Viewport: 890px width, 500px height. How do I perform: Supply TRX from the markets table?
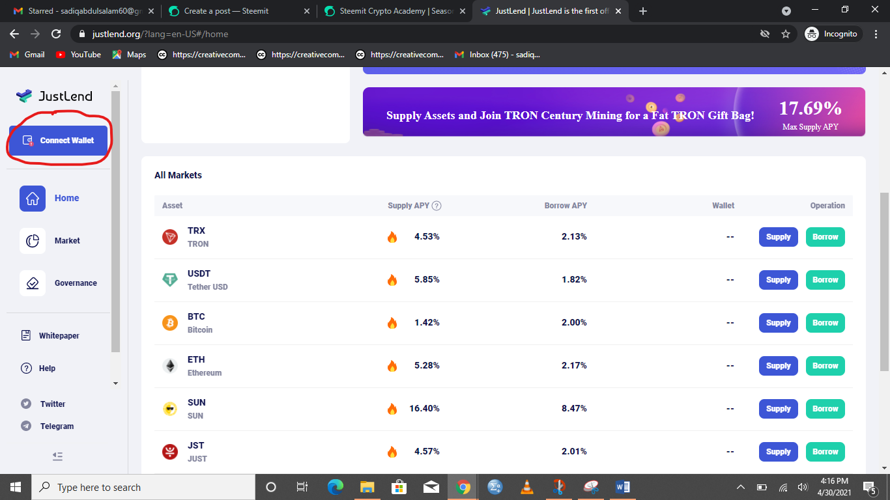[x=779, y=237]
